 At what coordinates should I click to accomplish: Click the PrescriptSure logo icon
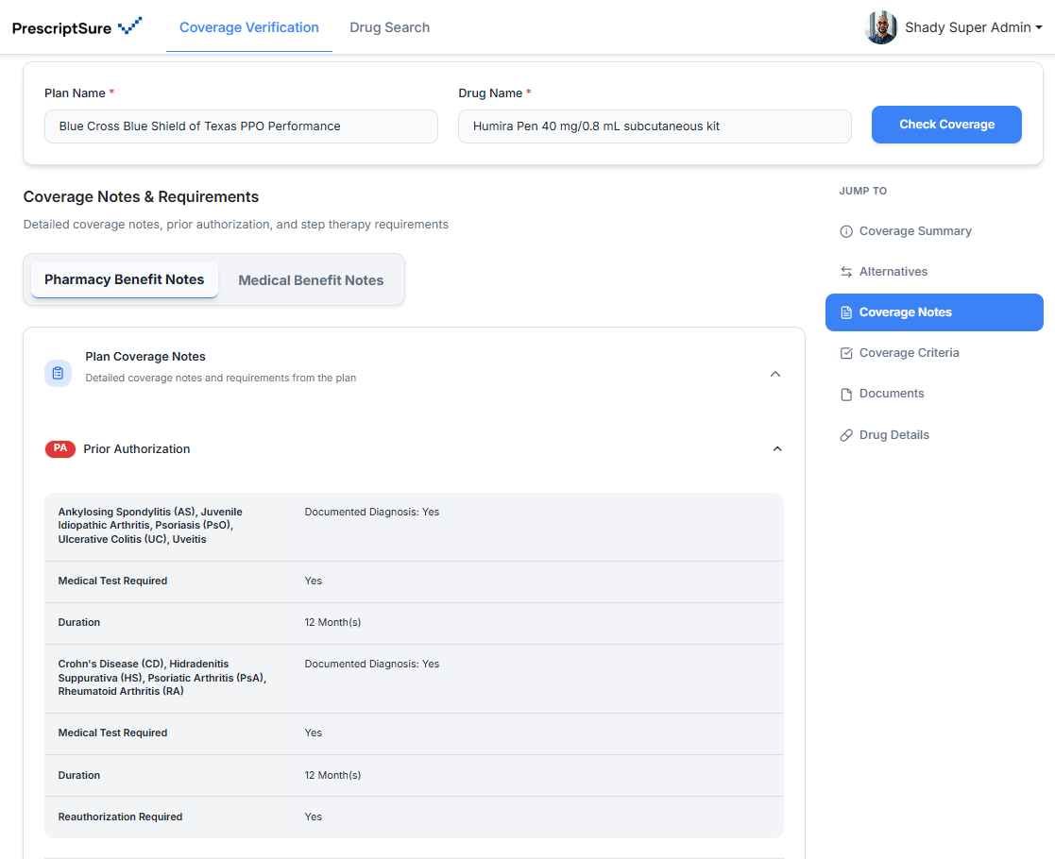pyautogui.click(x=130, y=26)
